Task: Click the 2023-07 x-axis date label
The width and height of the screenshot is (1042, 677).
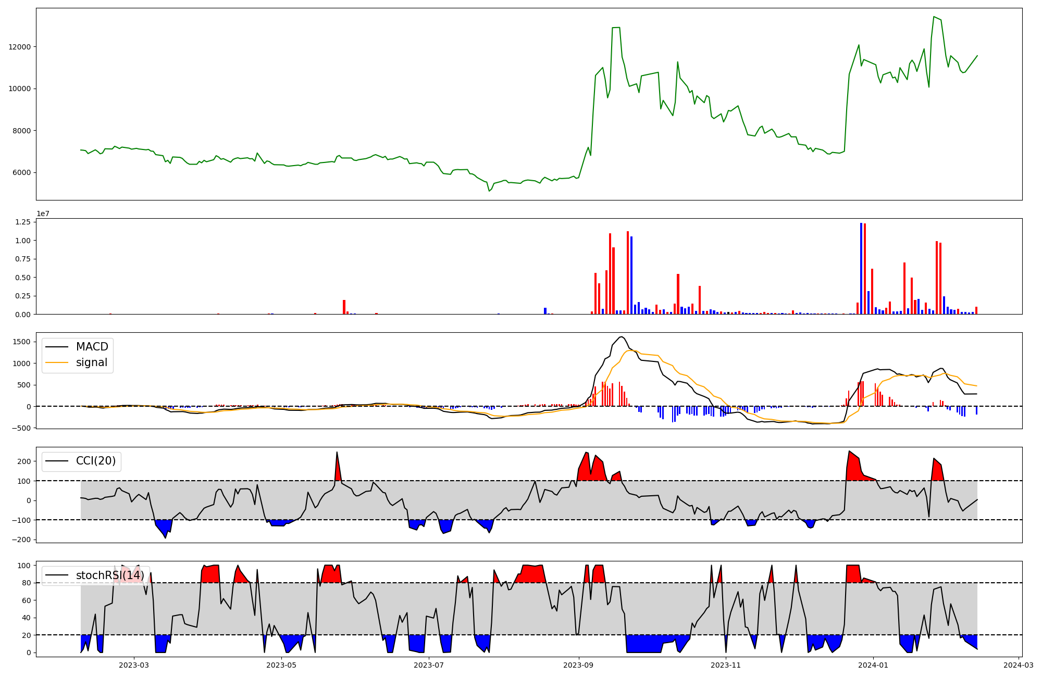Action: pyautogui.click(x=429, y=665)
